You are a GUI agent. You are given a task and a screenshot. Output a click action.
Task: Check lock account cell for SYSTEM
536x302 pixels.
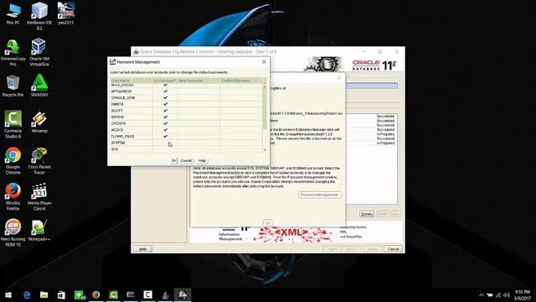pyautogui.click(x=165, y=143)
